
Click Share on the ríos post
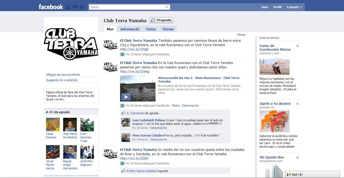click(x=175, y=106)
